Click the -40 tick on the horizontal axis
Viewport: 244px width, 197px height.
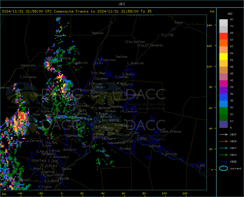[20, 193]
